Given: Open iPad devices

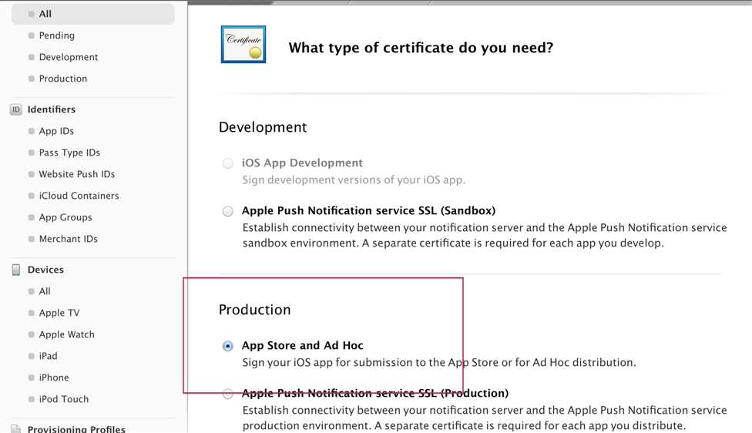Looking at the screenshot, I should click(x=48, y=356).
